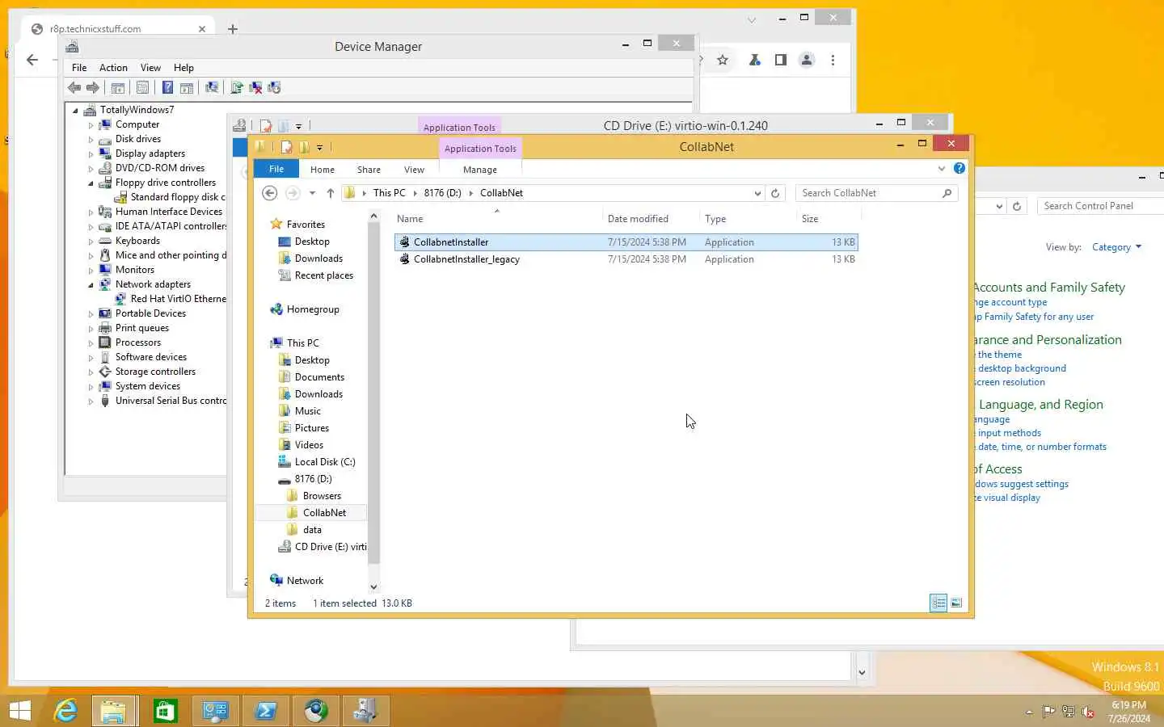Screen dimensions: 1164x727
Task: Expand Display adapters node in Device Manager
Action: [91, 154]
